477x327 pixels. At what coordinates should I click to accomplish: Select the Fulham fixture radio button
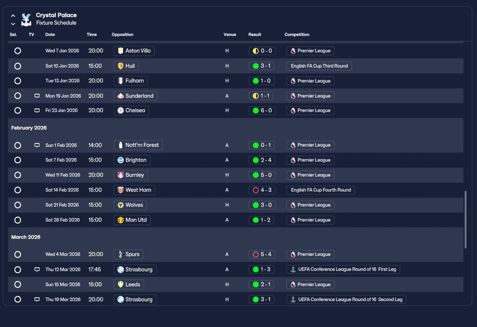pos(18,81)
